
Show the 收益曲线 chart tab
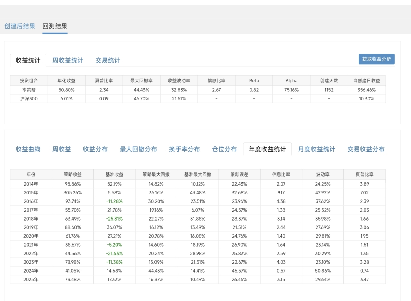[x=28, y=149]
